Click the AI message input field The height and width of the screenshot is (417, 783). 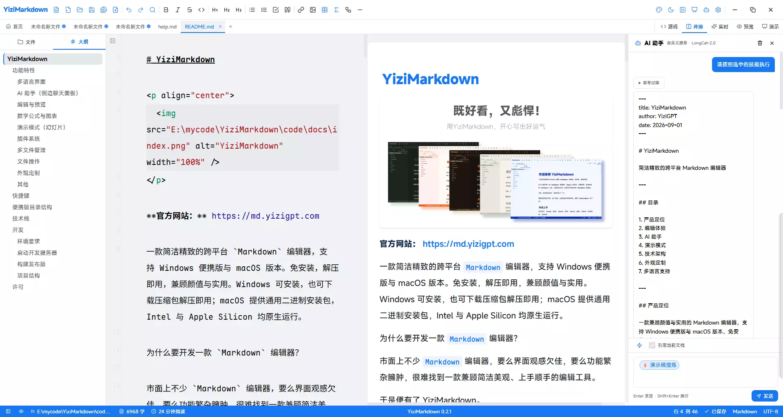point(706,372)
